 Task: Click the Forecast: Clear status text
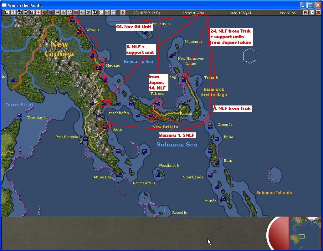pyautogui.click(x=193, y=13)
